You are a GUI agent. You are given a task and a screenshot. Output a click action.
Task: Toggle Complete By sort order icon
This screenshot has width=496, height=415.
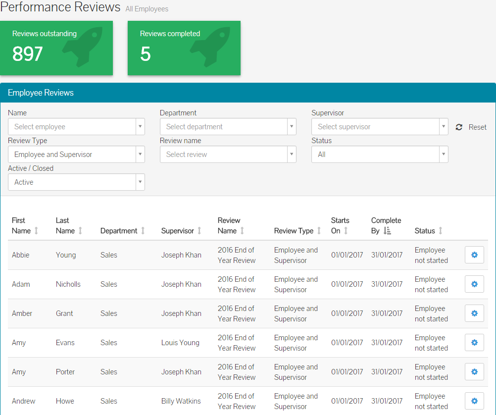pos(387,231)
